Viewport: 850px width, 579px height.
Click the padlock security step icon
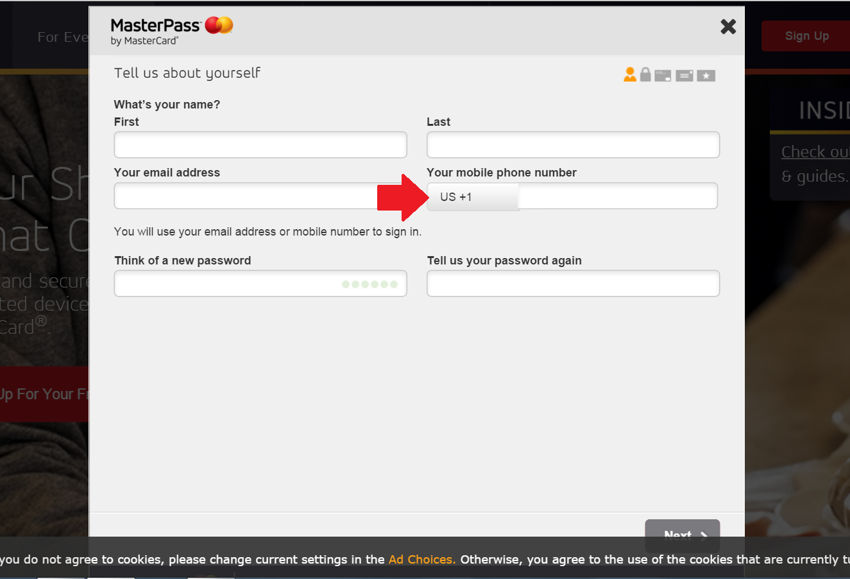pyautogui.click(x=645, y=74)
